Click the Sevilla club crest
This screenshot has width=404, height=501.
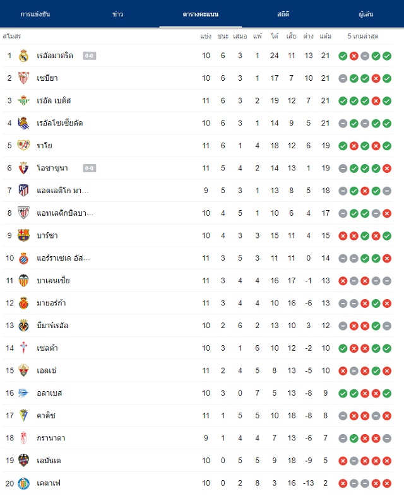(23, 78)
